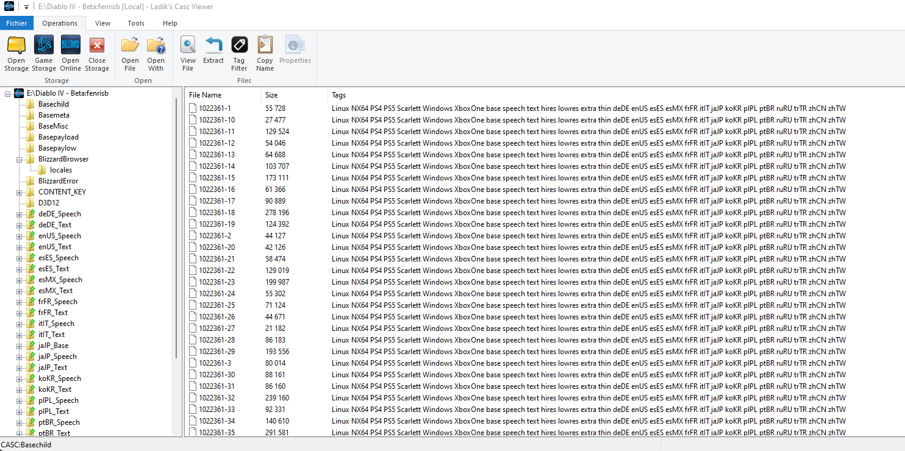Image resolution: width=905 pixels, height=451 pixels.
Task: Click the Basepayload folder icon
Action: click(30, 137)
